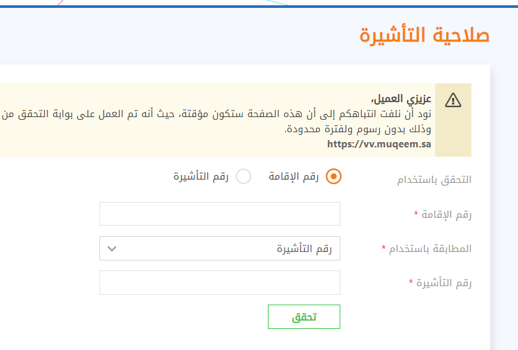Image resolution: width=518 pixels, height=350 pixels.
Task: Click the alert line وذلك بدون رسوم
Action: pyautogui.click(x=358, y=129)
